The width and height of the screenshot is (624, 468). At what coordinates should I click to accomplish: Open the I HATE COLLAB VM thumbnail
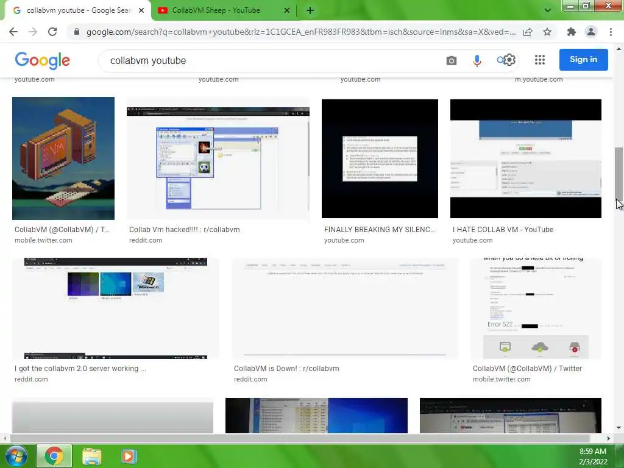click(x=526, y=158)
